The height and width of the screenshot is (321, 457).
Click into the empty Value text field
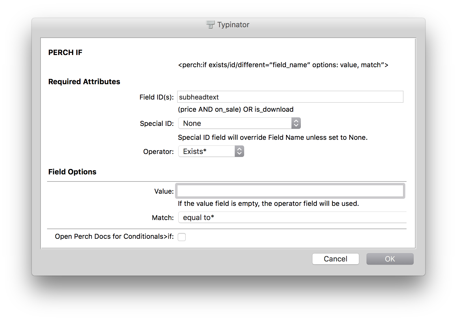click(x=290, y=191)
